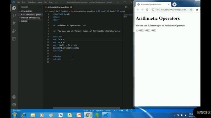The height and width of the screenshot is (118, 211).
Task: Click the editor minimap
Action: coord(128,15)
